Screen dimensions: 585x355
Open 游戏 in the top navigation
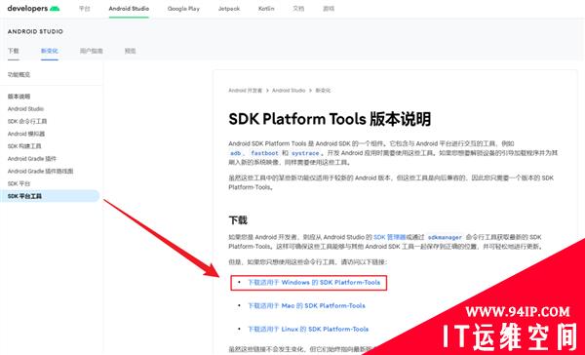[329, 8]
